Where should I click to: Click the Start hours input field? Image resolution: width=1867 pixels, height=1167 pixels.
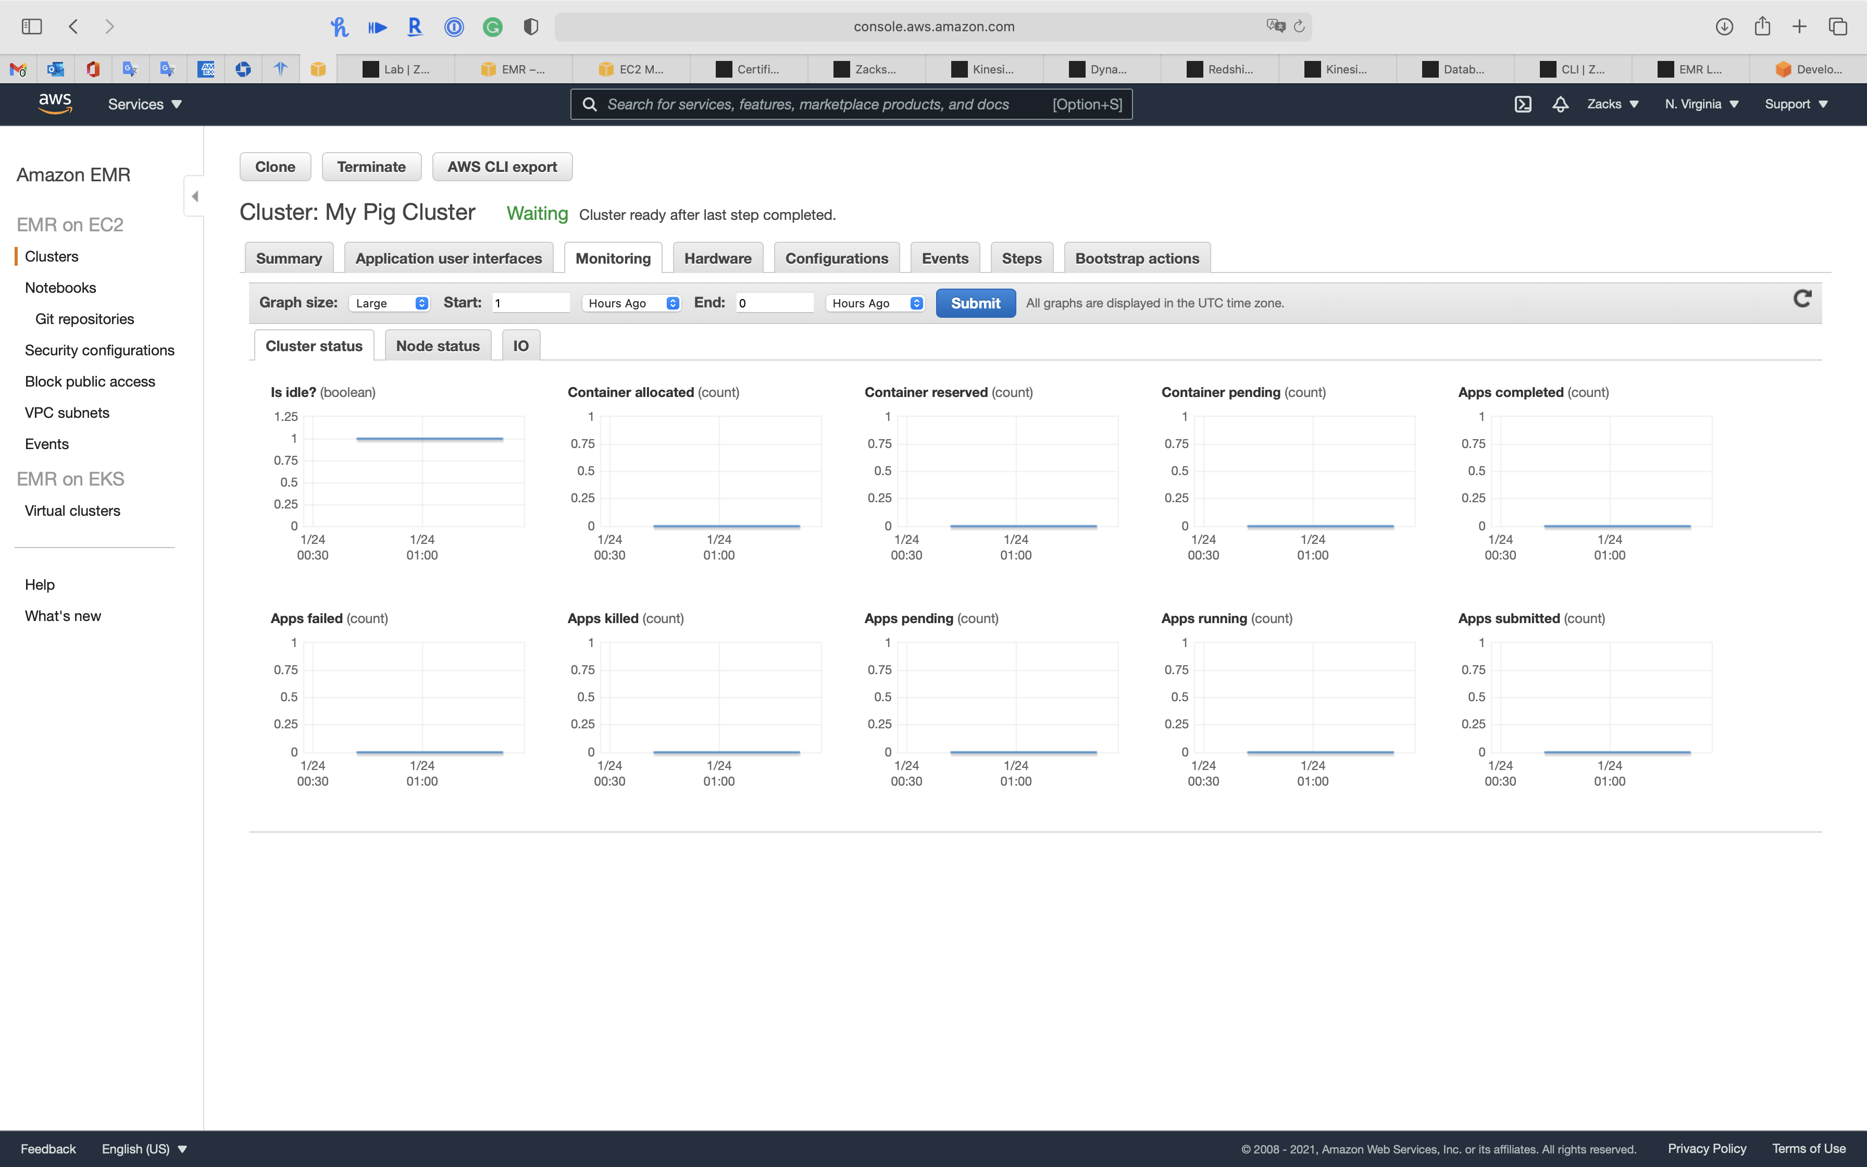click(531, 303)
